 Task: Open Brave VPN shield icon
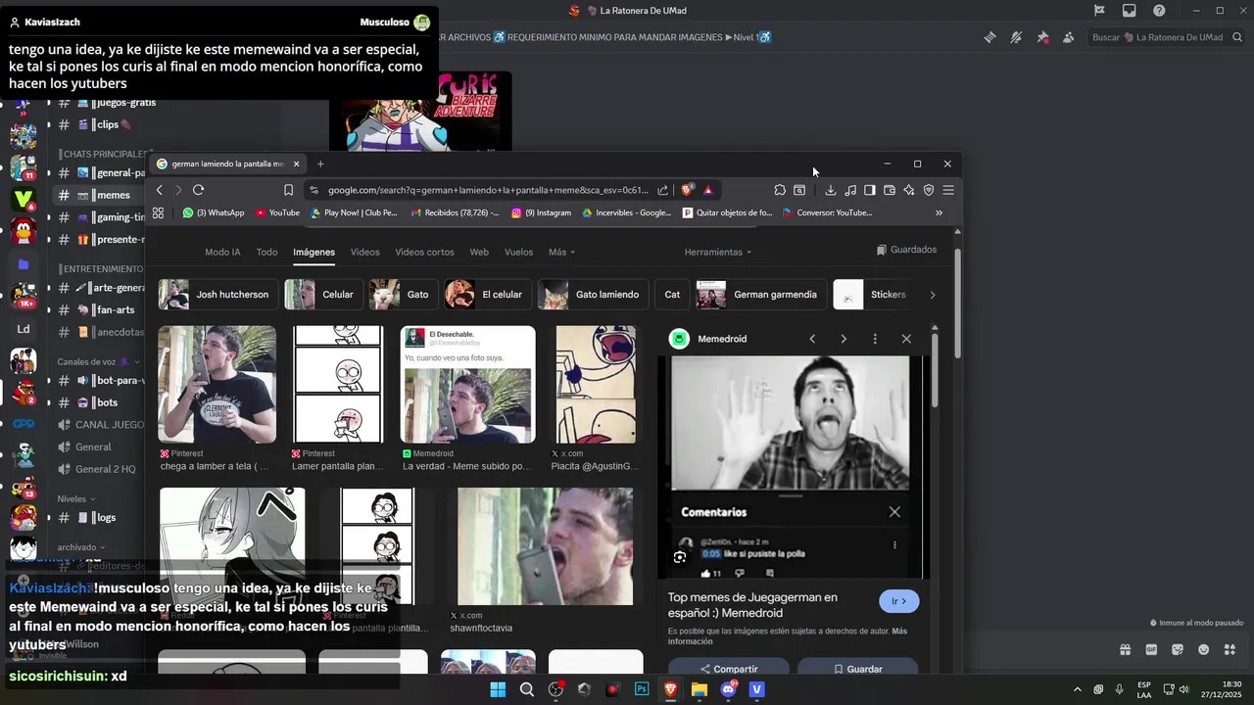pos(929,190)
